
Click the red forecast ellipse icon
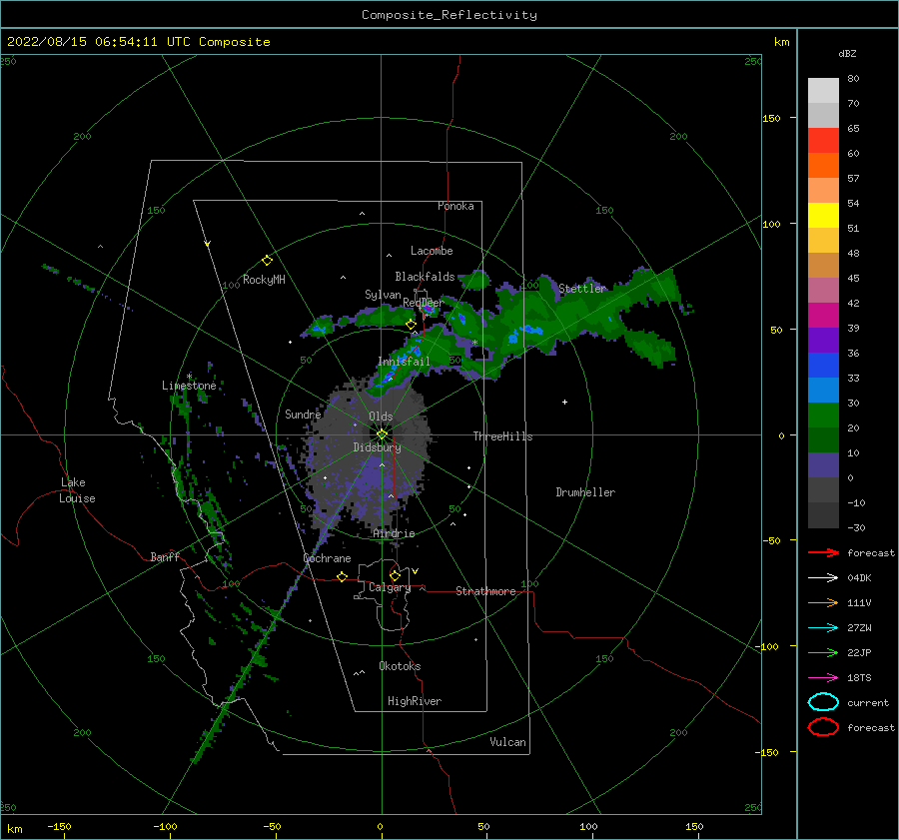point(823,727)
